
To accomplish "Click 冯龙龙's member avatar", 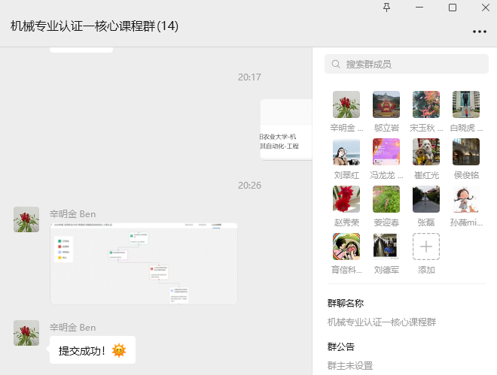I will (x=386, y=152).
